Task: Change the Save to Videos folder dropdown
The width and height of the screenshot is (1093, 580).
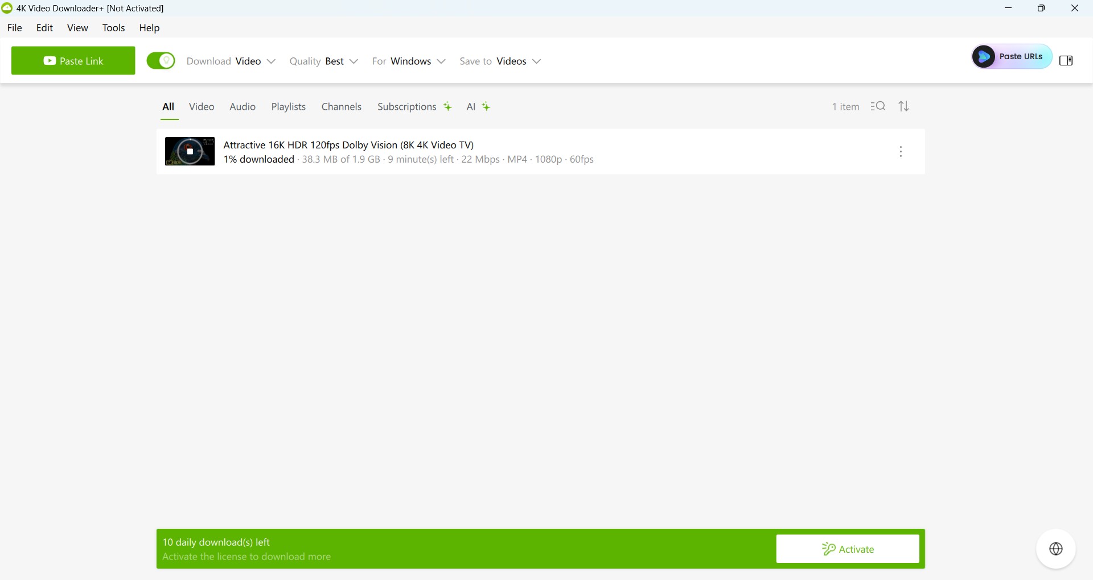Action: click(x=500, y=61)
